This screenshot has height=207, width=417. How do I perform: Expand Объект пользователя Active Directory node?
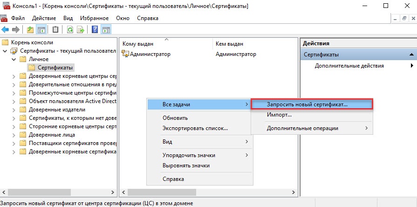pos(14,101)
